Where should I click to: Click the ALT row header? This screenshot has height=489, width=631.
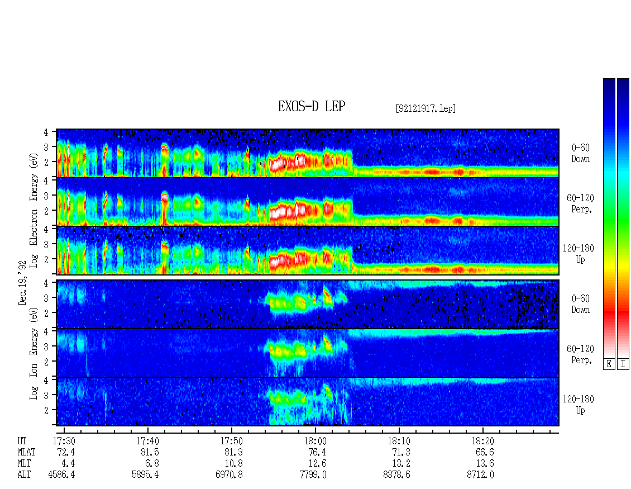tap(24, 475)
